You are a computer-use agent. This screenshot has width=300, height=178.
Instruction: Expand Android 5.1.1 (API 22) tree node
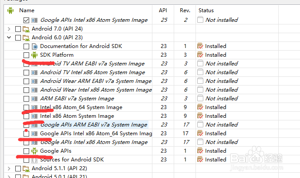pyautogui.click(x=9, y=168)
